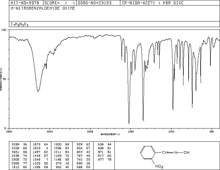
Task: Select the 477 peak table entry
Action: click(x=105, y=160)
